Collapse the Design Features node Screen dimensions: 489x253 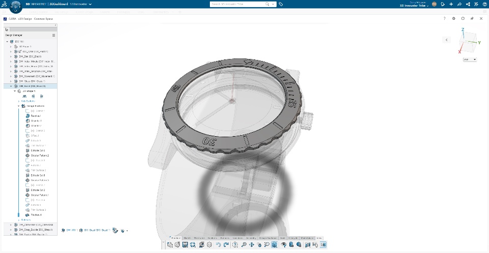point(19,106)
